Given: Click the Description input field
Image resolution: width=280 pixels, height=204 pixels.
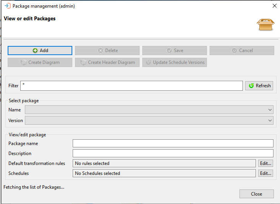Looking at the screenshot, I should [x=173, y=153].
